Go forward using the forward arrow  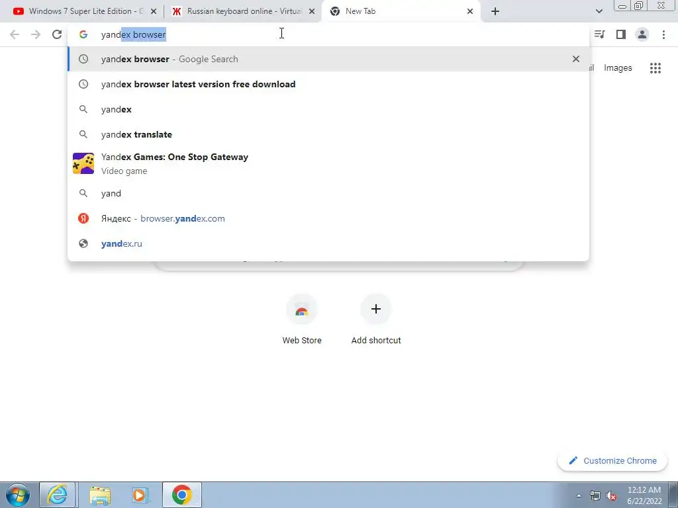[x=36, y=34]
